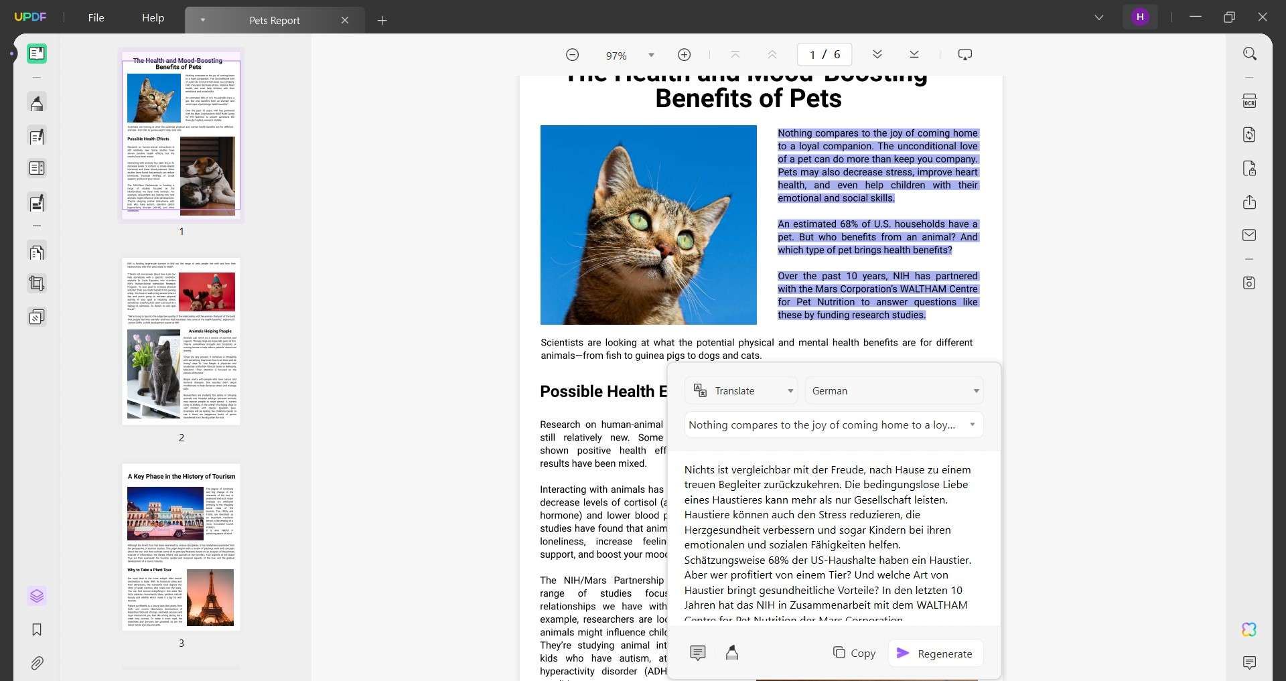Expand the selected source text dropdown
The height and width of the screenshot is (681, 1286).
pyautogui.click(x=833, y=425)
